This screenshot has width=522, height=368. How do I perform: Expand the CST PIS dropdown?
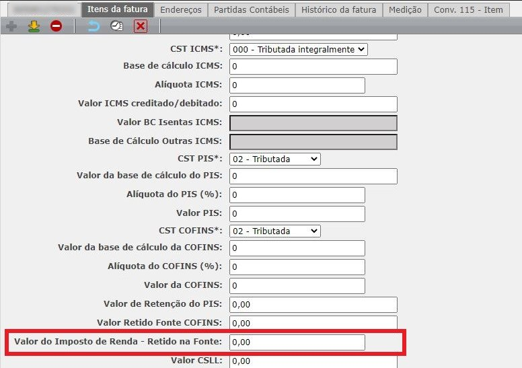click(275, 159)
